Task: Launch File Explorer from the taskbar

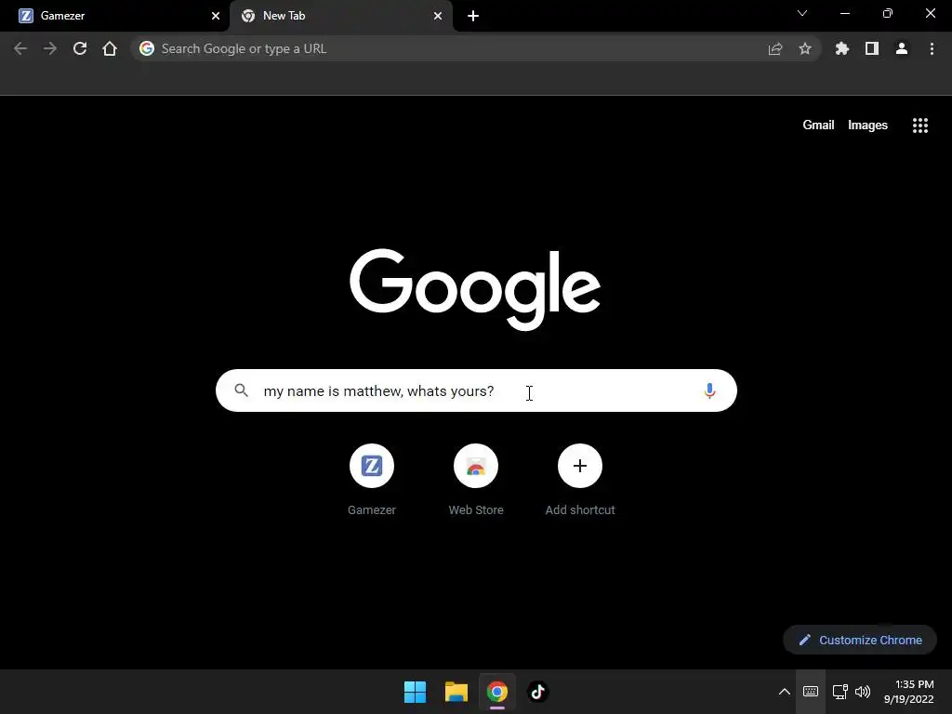Action: [x=456, y=692]
